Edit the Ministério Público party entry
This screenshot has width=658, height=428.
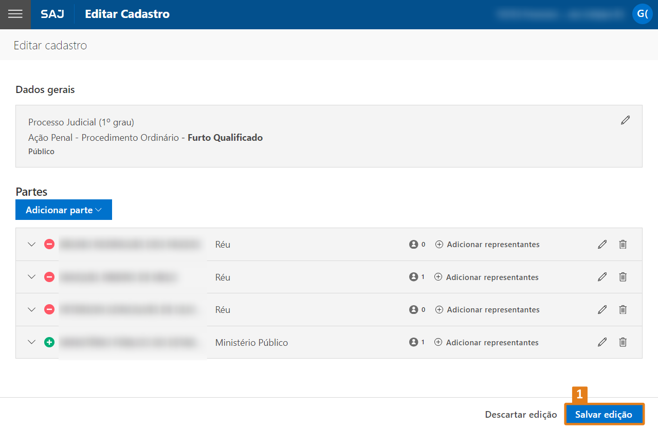[602, 342]
